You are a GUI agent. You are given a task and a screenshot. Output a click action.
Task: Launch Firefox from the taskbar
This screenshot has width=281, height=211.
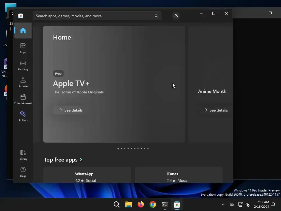coord(141,204)
